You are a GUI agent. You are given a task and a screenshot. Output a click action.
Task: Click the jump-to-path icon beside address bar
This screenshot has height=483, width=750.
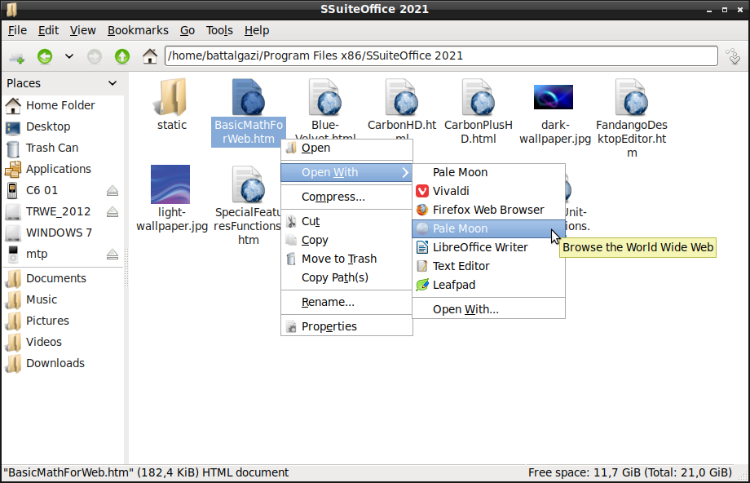(x=733, y=56)
